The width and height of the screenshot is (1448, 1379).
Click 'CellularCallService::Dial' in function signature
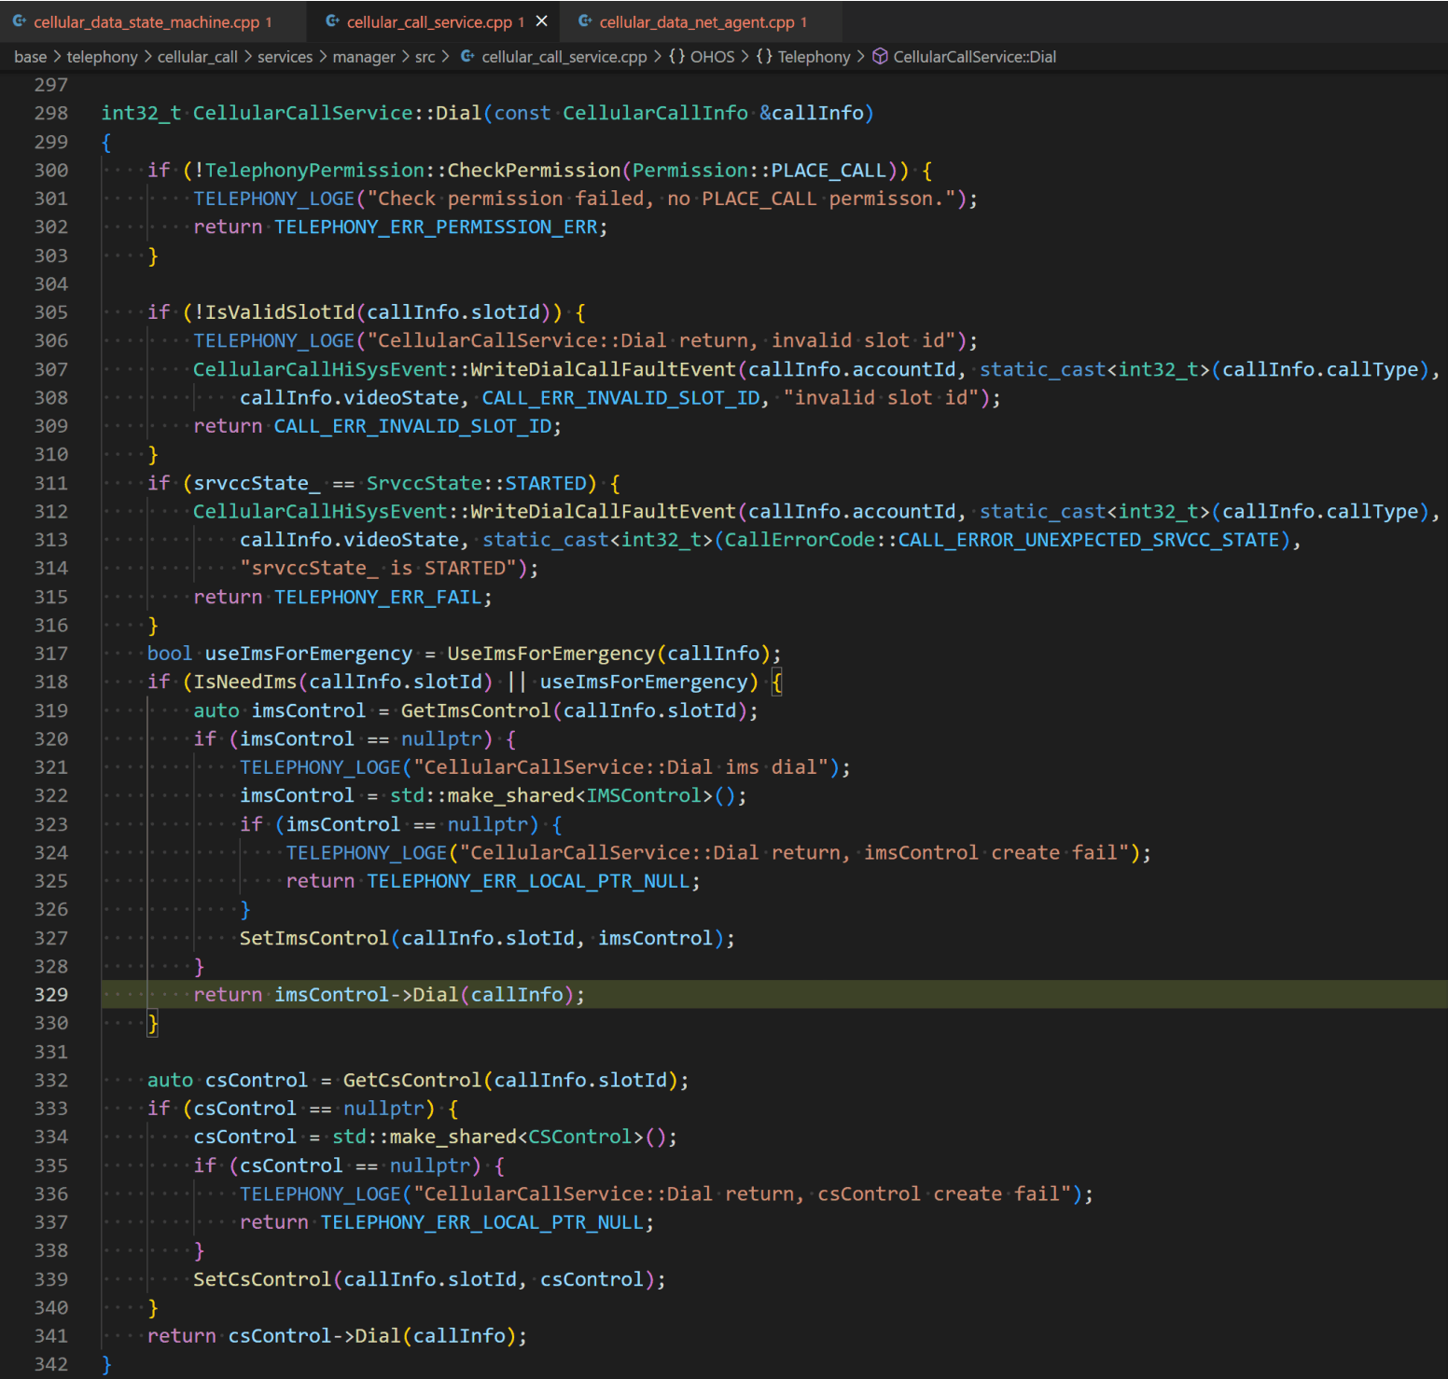click(x=337, y=113)
